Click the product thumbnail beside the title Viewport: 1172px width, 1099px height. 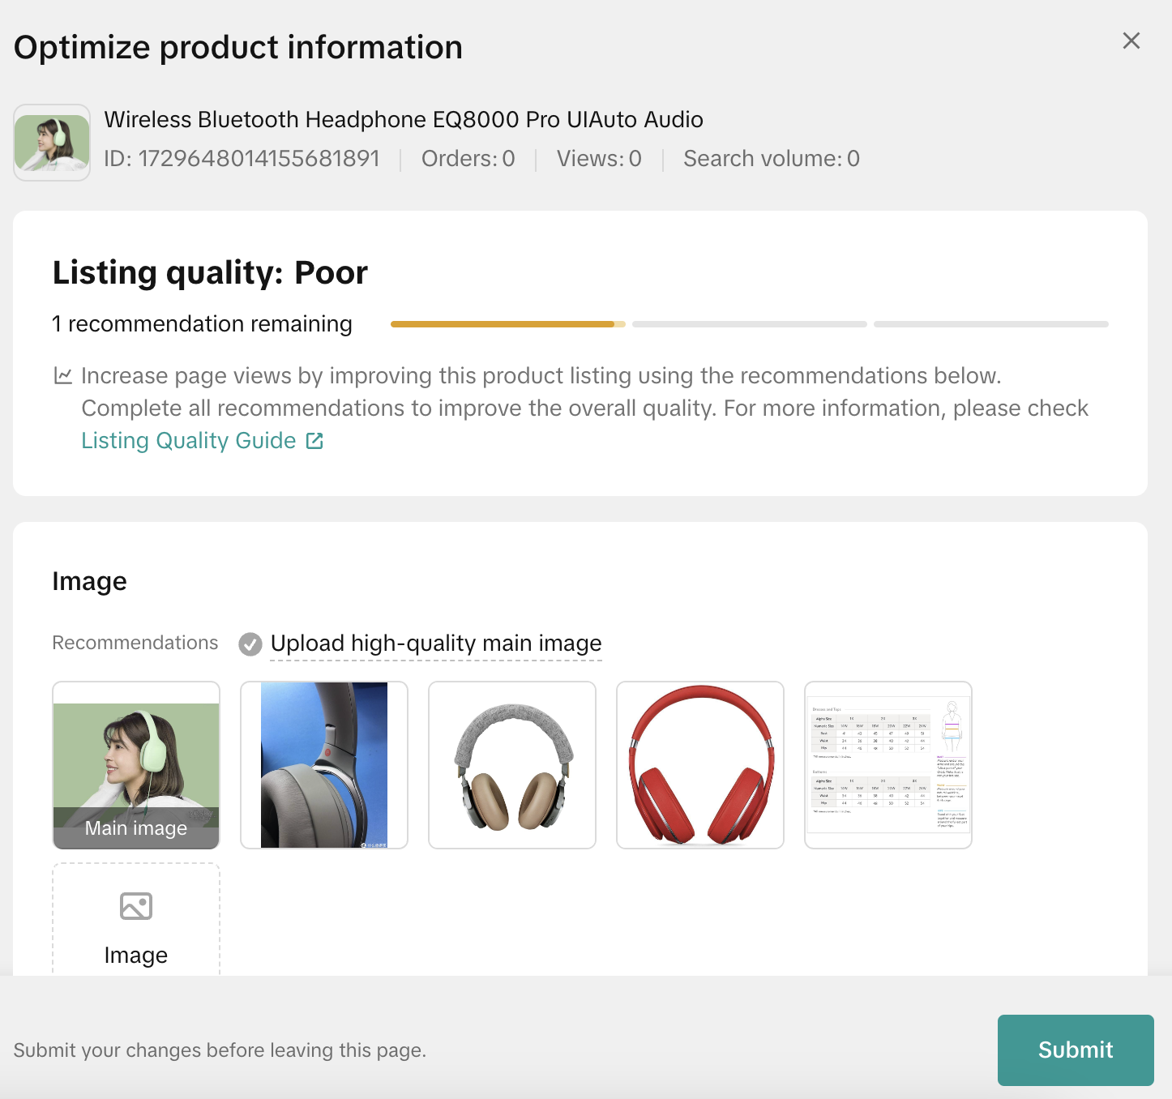tap(52, 143)
